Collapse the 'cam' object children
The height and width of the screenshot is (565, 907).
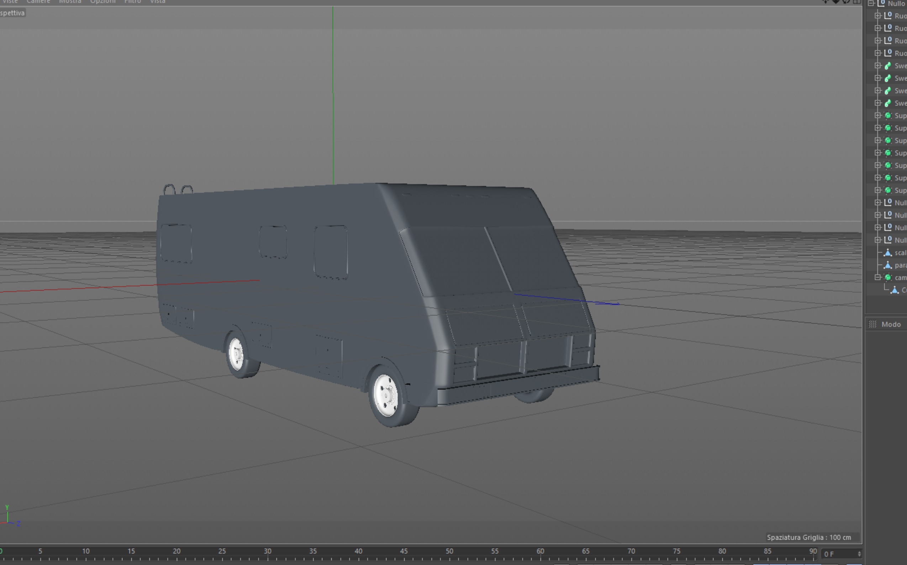[x=878, y=277]
